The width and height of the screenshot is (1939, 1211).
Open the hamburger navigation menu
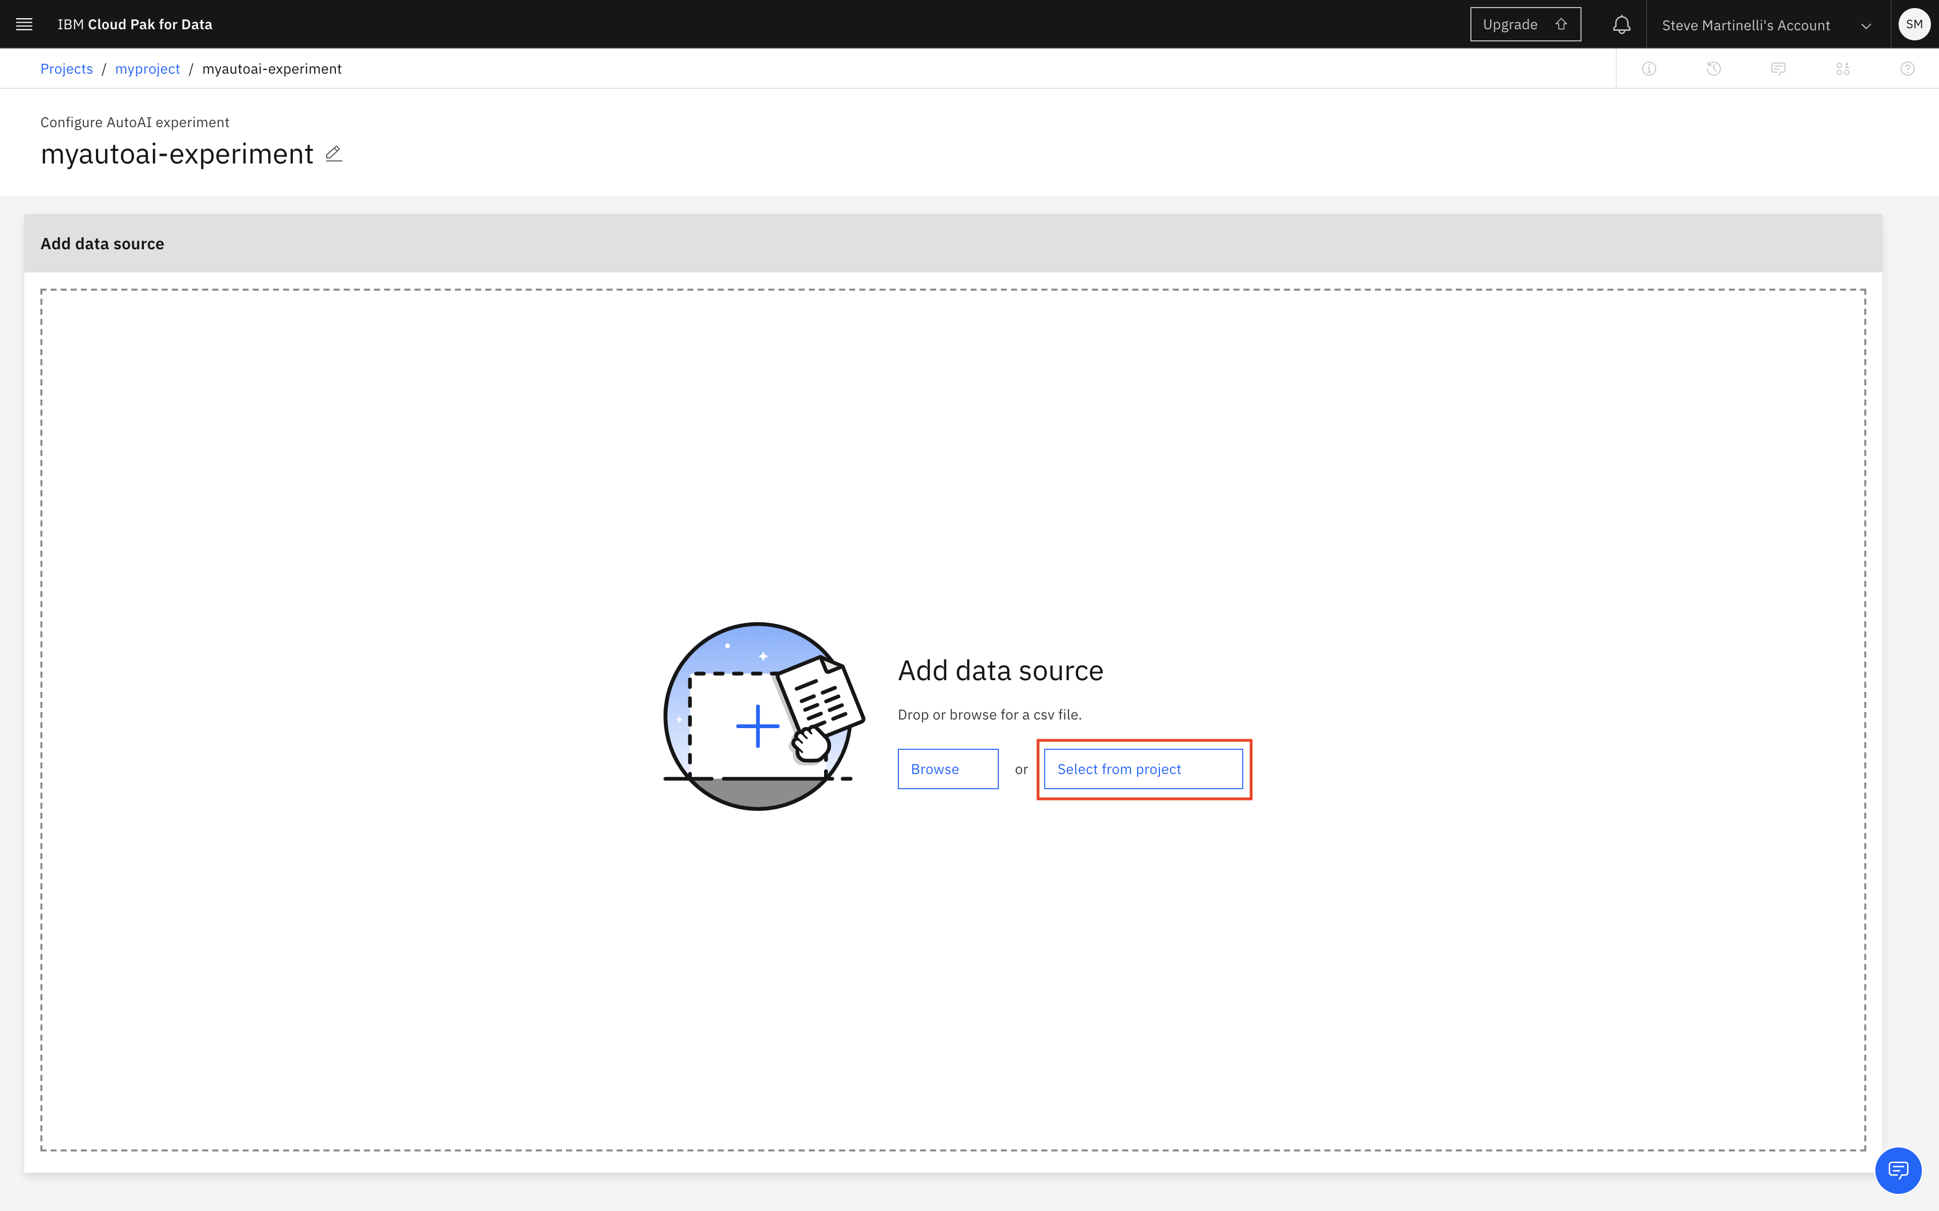[x=24, y=24]
